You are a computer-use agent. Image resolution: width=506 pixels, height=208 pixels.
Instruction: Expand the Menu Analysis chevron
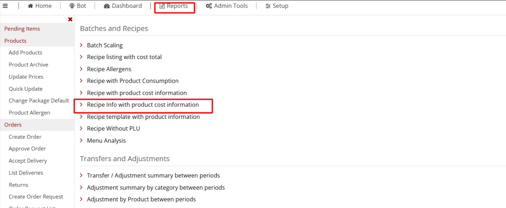tap(81, 141)
